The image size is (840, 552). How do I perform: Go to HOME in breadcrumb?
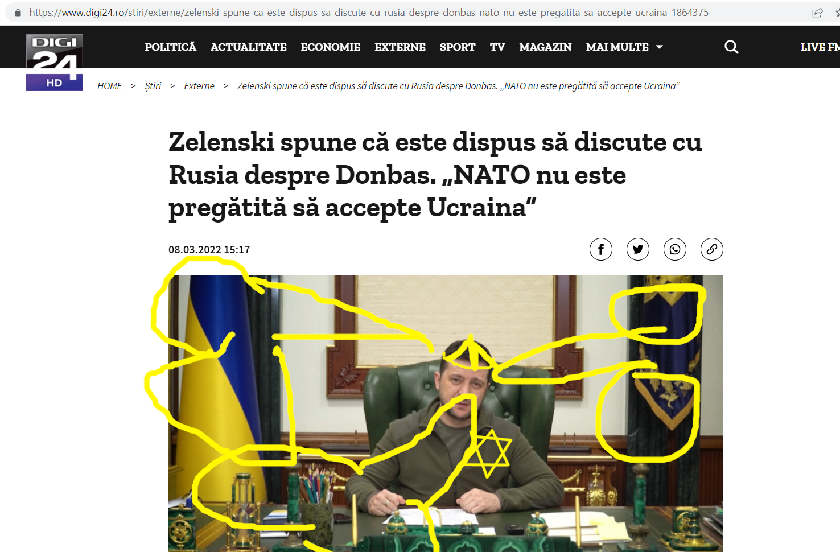point(110,86)
